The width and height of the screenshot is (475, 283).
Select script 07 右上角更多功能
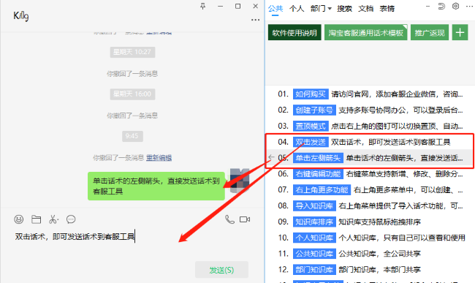pyautogui.click(x=370, y=190)
